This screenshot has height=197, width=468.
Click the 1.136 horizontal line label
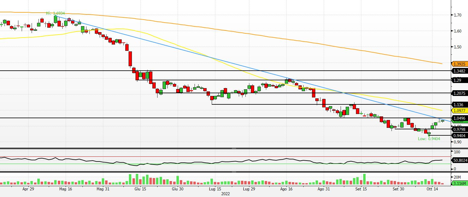point(459,105)
